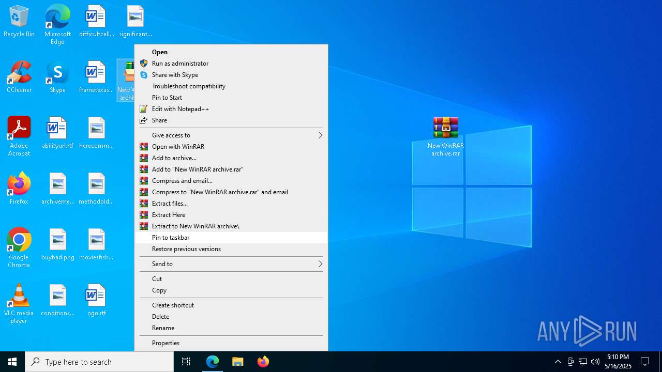Choose Rename in the context menu

pyautogui.click(x=231, y=328)
